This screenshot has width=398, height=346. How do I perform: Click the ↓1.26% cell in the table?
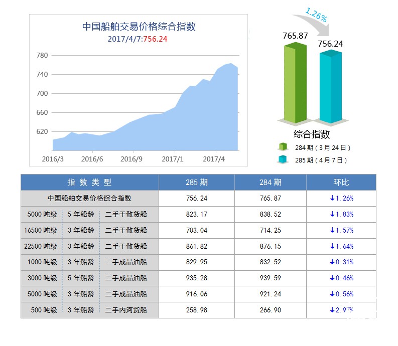click(x=341, y=199)
